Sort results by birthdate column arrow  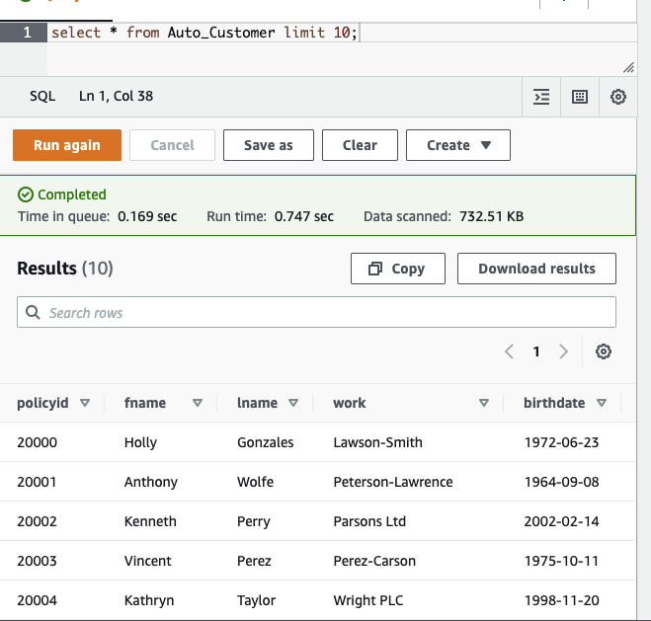coord(601,403)
